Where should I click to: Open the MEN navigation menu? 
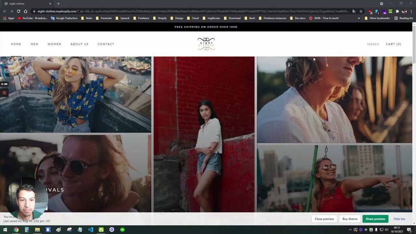(34, 44)
